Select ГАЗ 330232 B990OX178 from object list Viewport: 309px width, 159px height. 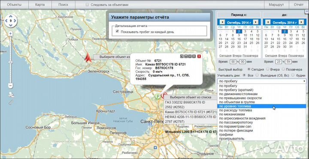coord(190,105)
